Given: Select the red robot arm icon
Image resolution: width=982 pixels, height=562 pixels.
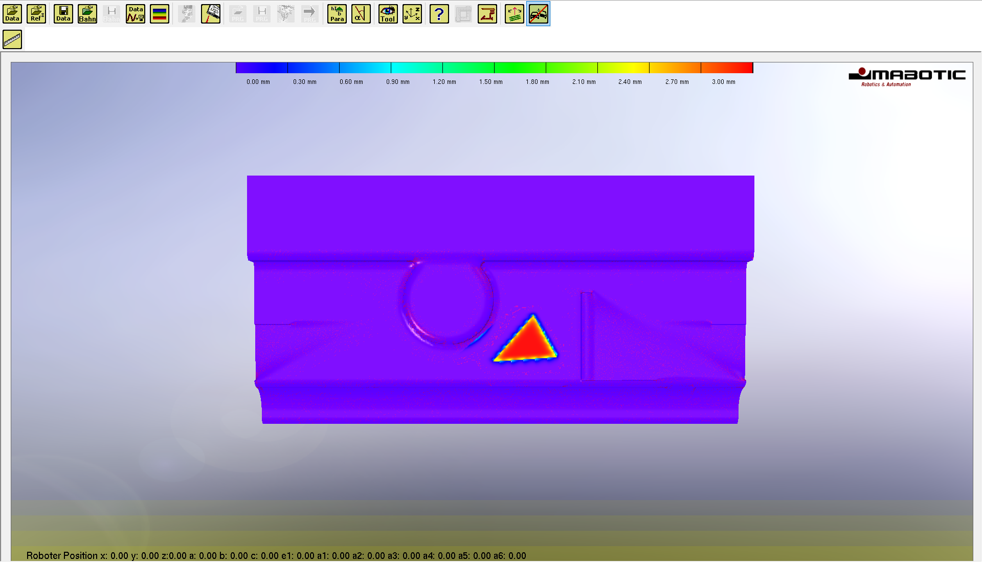Looking at the screenshot, I should tap(487, 14).
